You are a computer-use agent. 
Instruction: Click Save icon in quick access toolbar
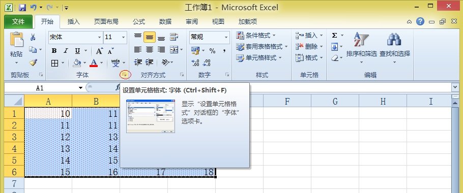(x=22, y=8)
